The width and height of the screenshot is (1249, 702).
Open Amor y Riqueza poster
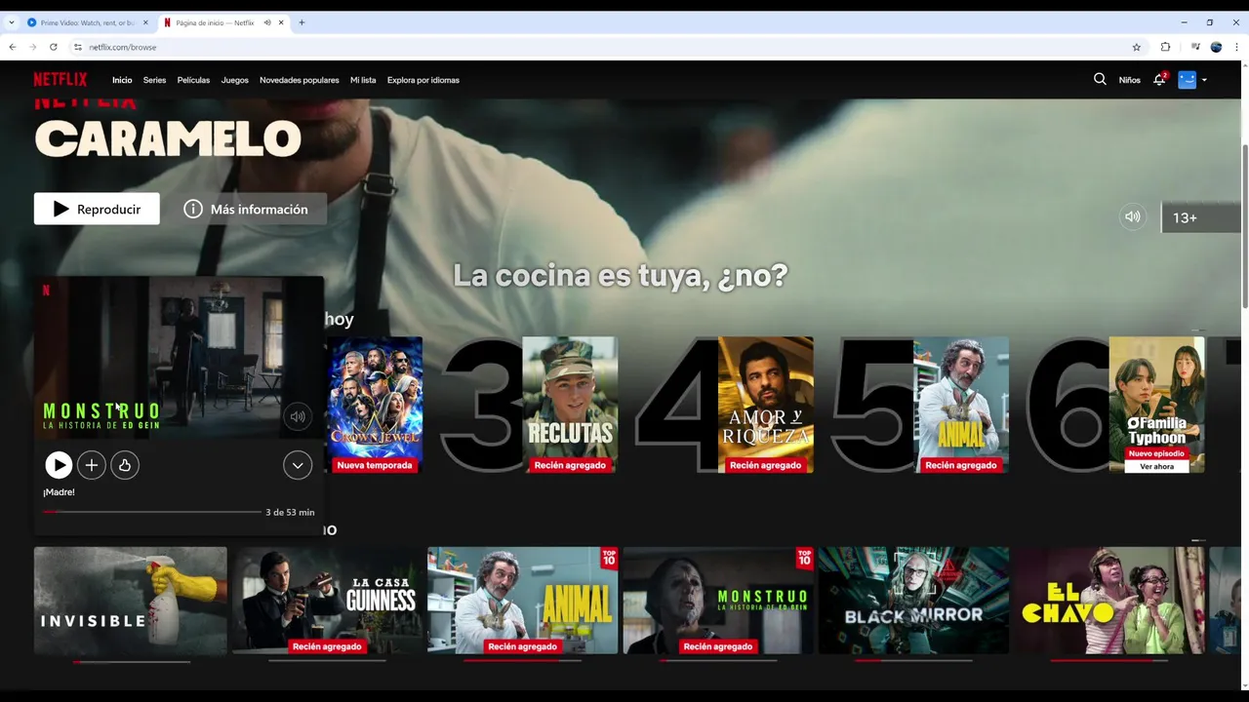766,405
